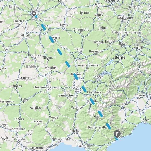Click the SUISSE country label
This screenshot has height=151, width=151.
click(x=137, y=64)
